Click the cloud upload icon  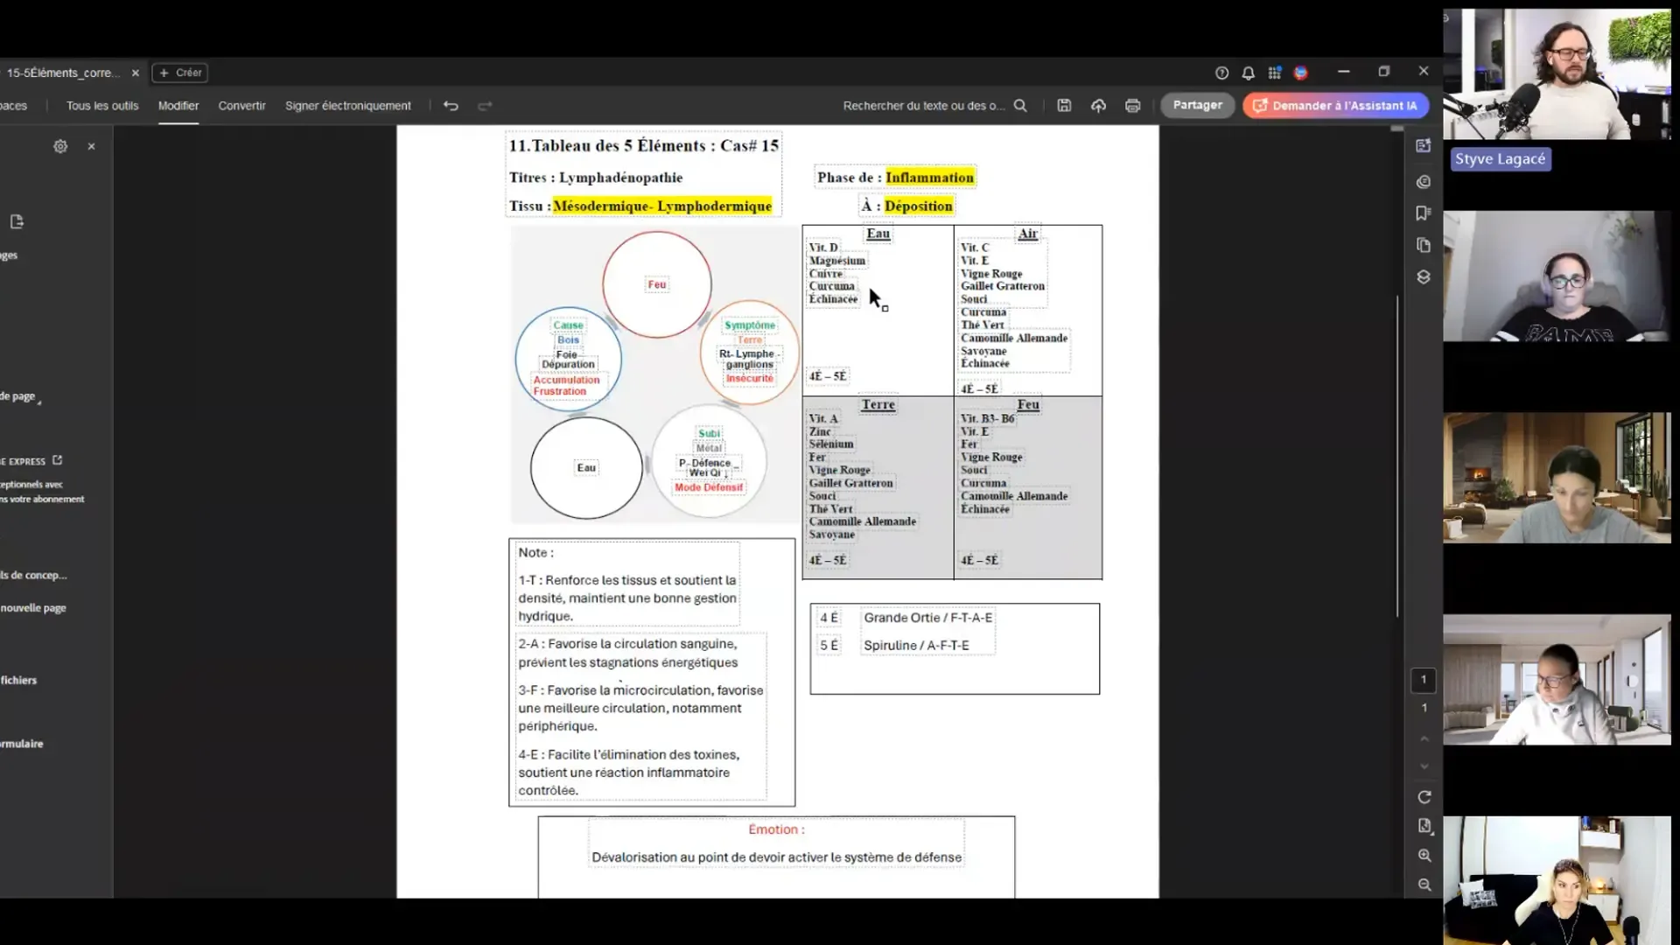pyautogui.click(x=1098, y=106)
